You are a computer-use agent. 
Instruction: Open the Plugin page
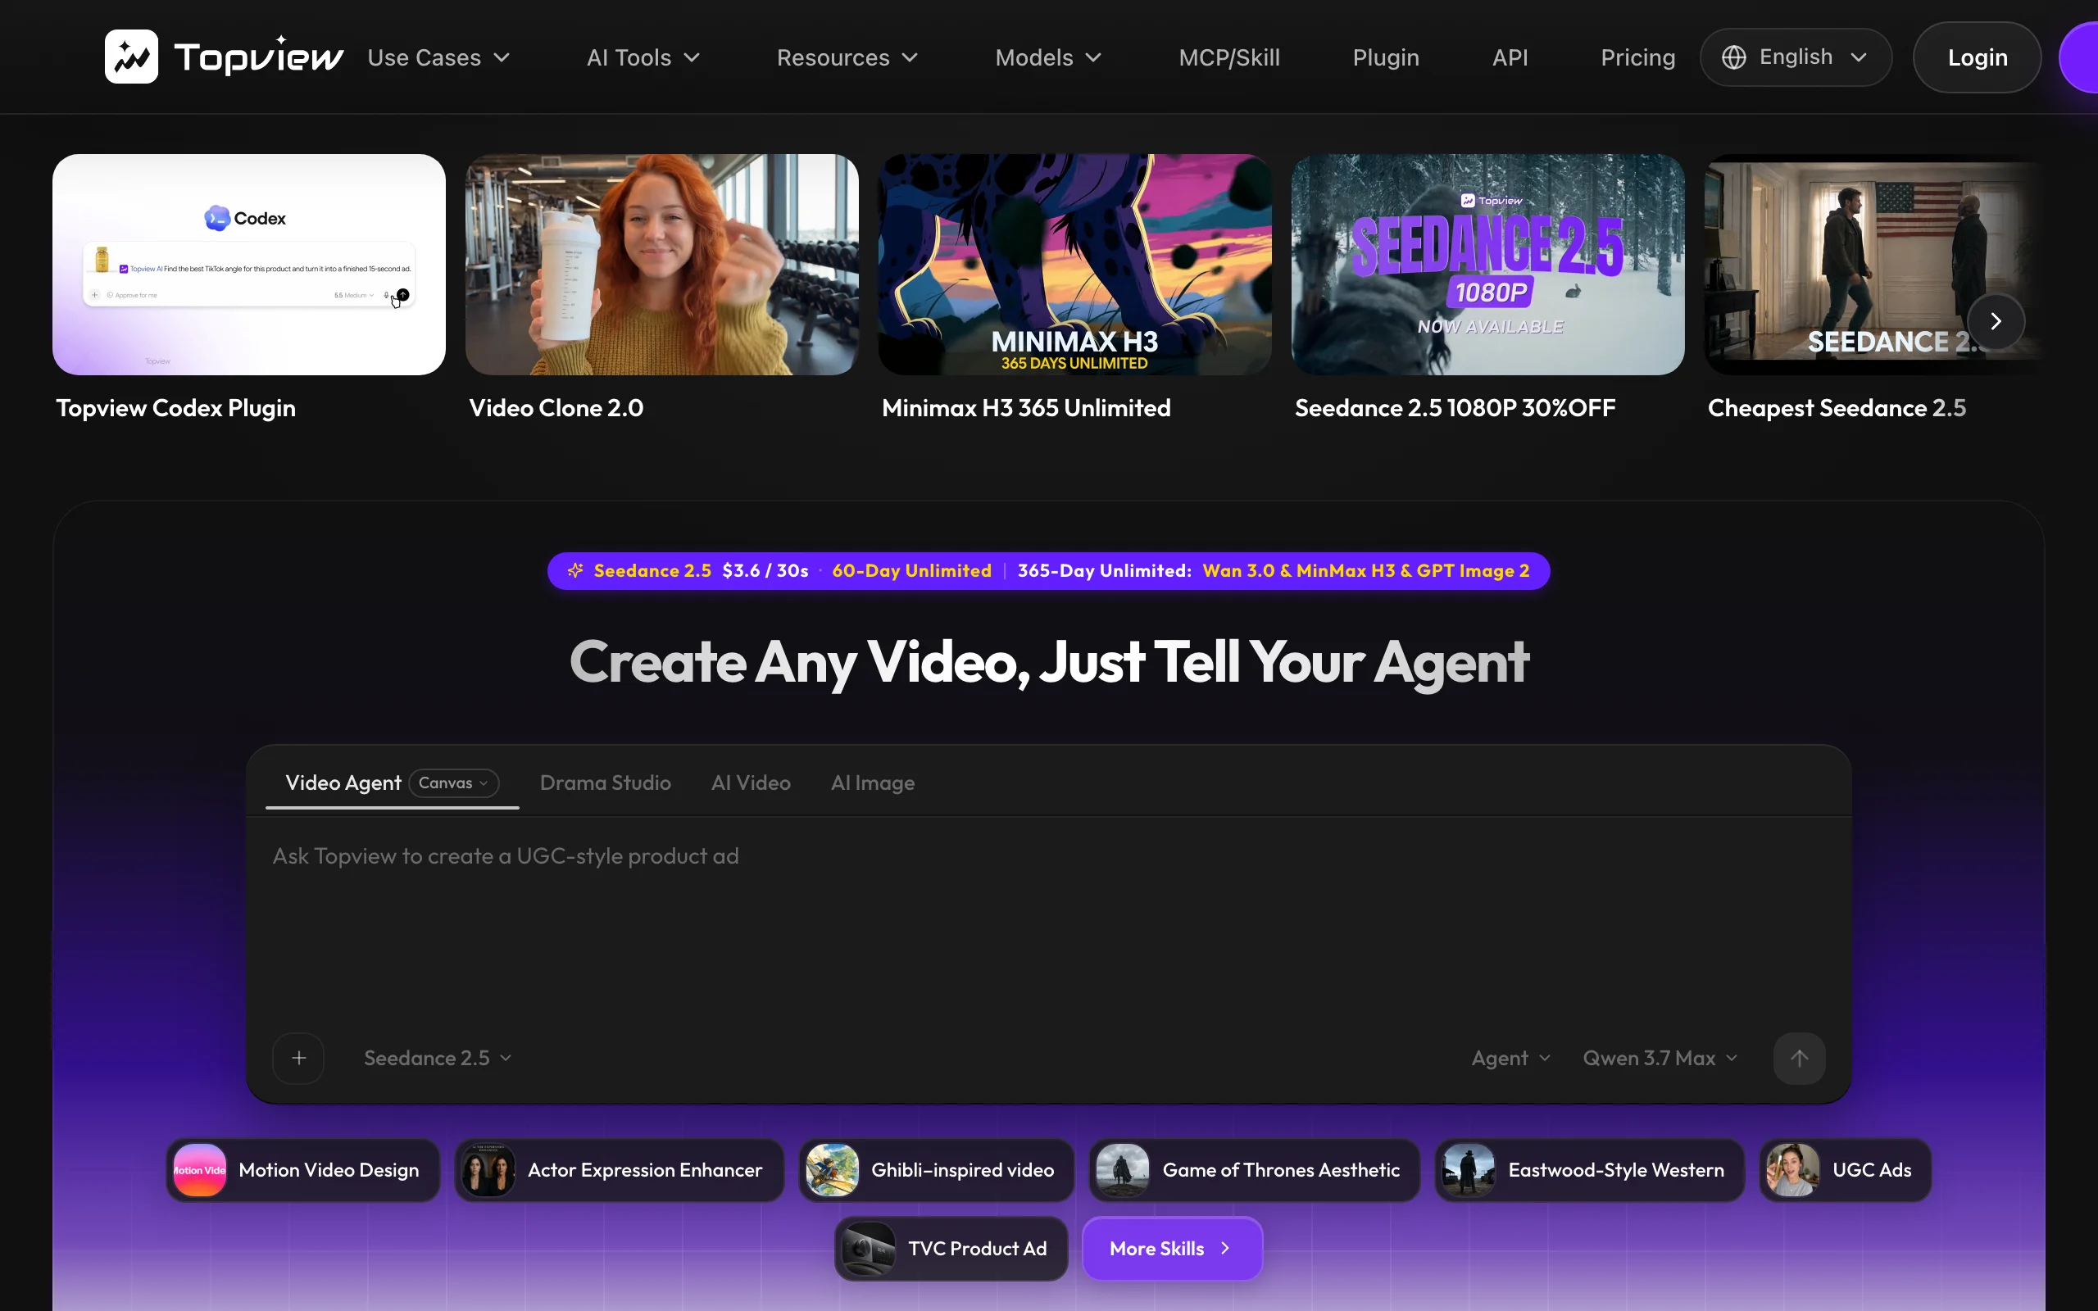point(1385,57)
